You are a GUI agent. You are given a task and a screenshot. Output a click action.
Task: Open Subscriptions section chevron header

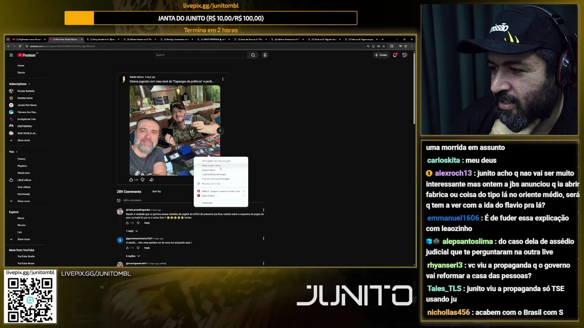coord(20,84)
